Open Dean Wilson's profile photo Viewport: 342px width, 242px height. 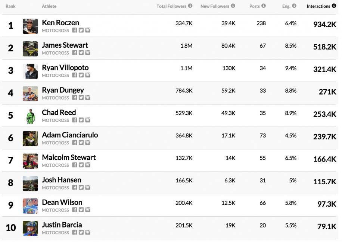tap(30, 206)
